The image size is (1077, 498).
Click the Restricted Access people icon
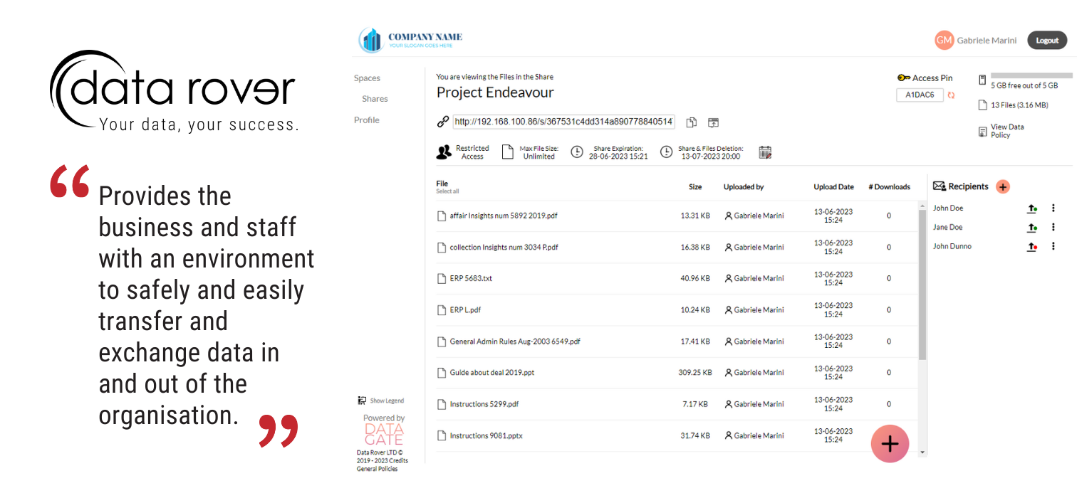coord(444,152)
